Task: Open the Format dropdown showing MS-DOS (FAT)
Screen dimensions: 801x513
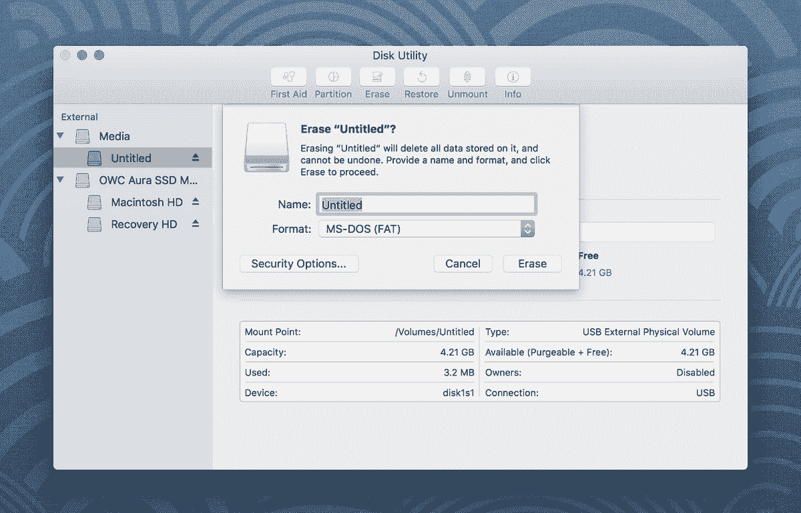Action: pyautogui.click(x=426, y=228)
